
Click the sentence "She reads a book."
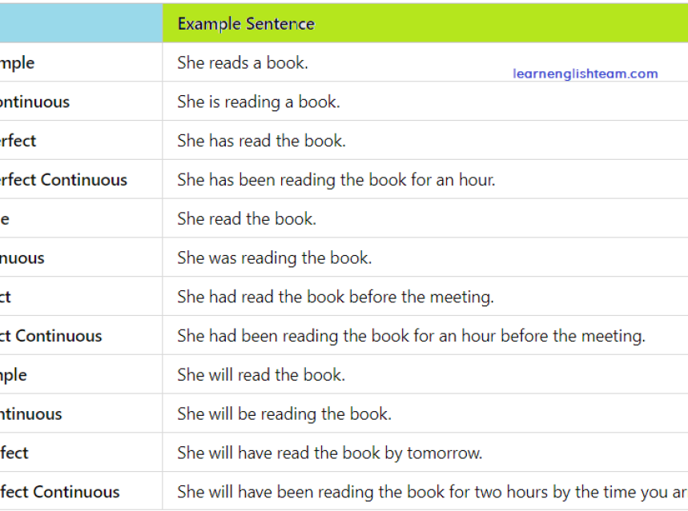[243, 63]
